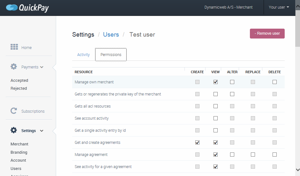Click the Home grid icon
The height and width of the screenshot is (176, 300).
(14, 47)
